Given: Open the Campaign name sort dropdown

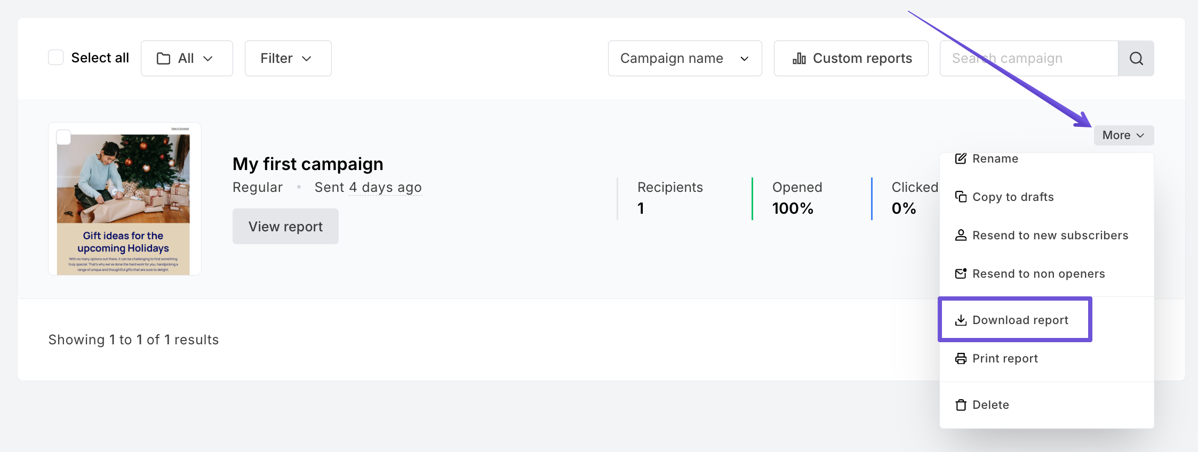Looking at the screenshot, I should (685, 58).
